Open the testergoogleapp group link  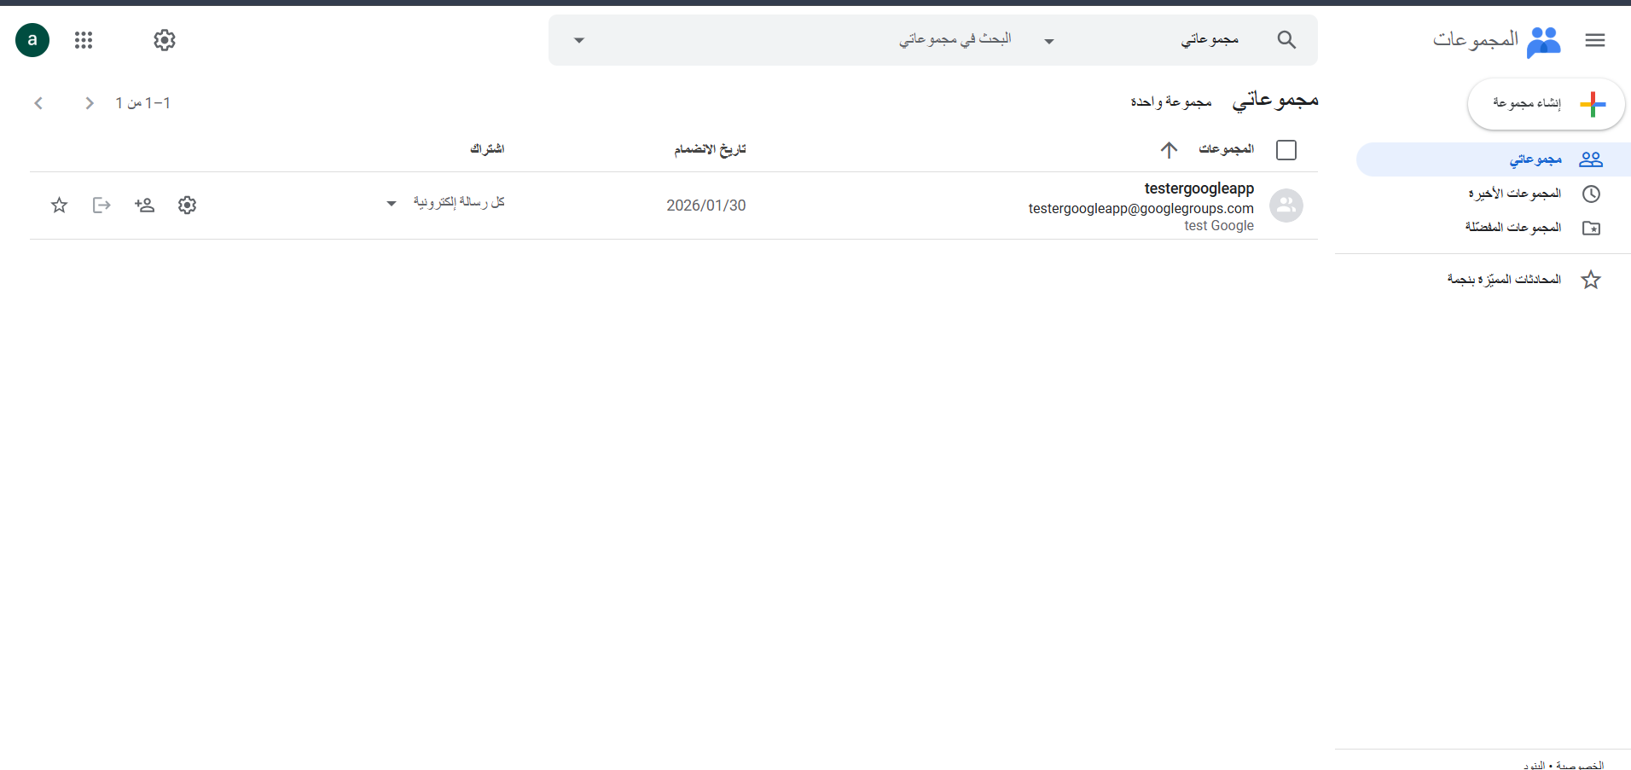click(x=1199, y=188)
